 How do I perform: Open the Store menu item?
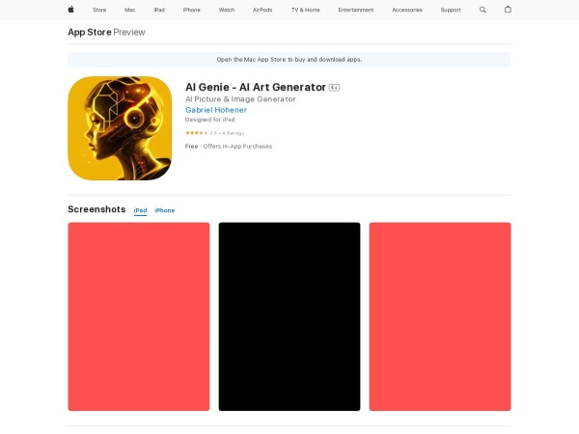[99, 10]
